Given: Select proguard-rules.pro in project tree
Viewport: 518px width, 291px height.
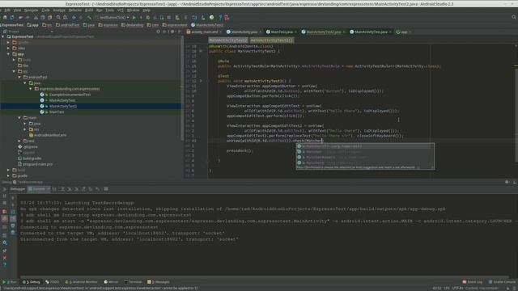Looking at the screenshot, I should pyautogui.click(x=38, y=164).
